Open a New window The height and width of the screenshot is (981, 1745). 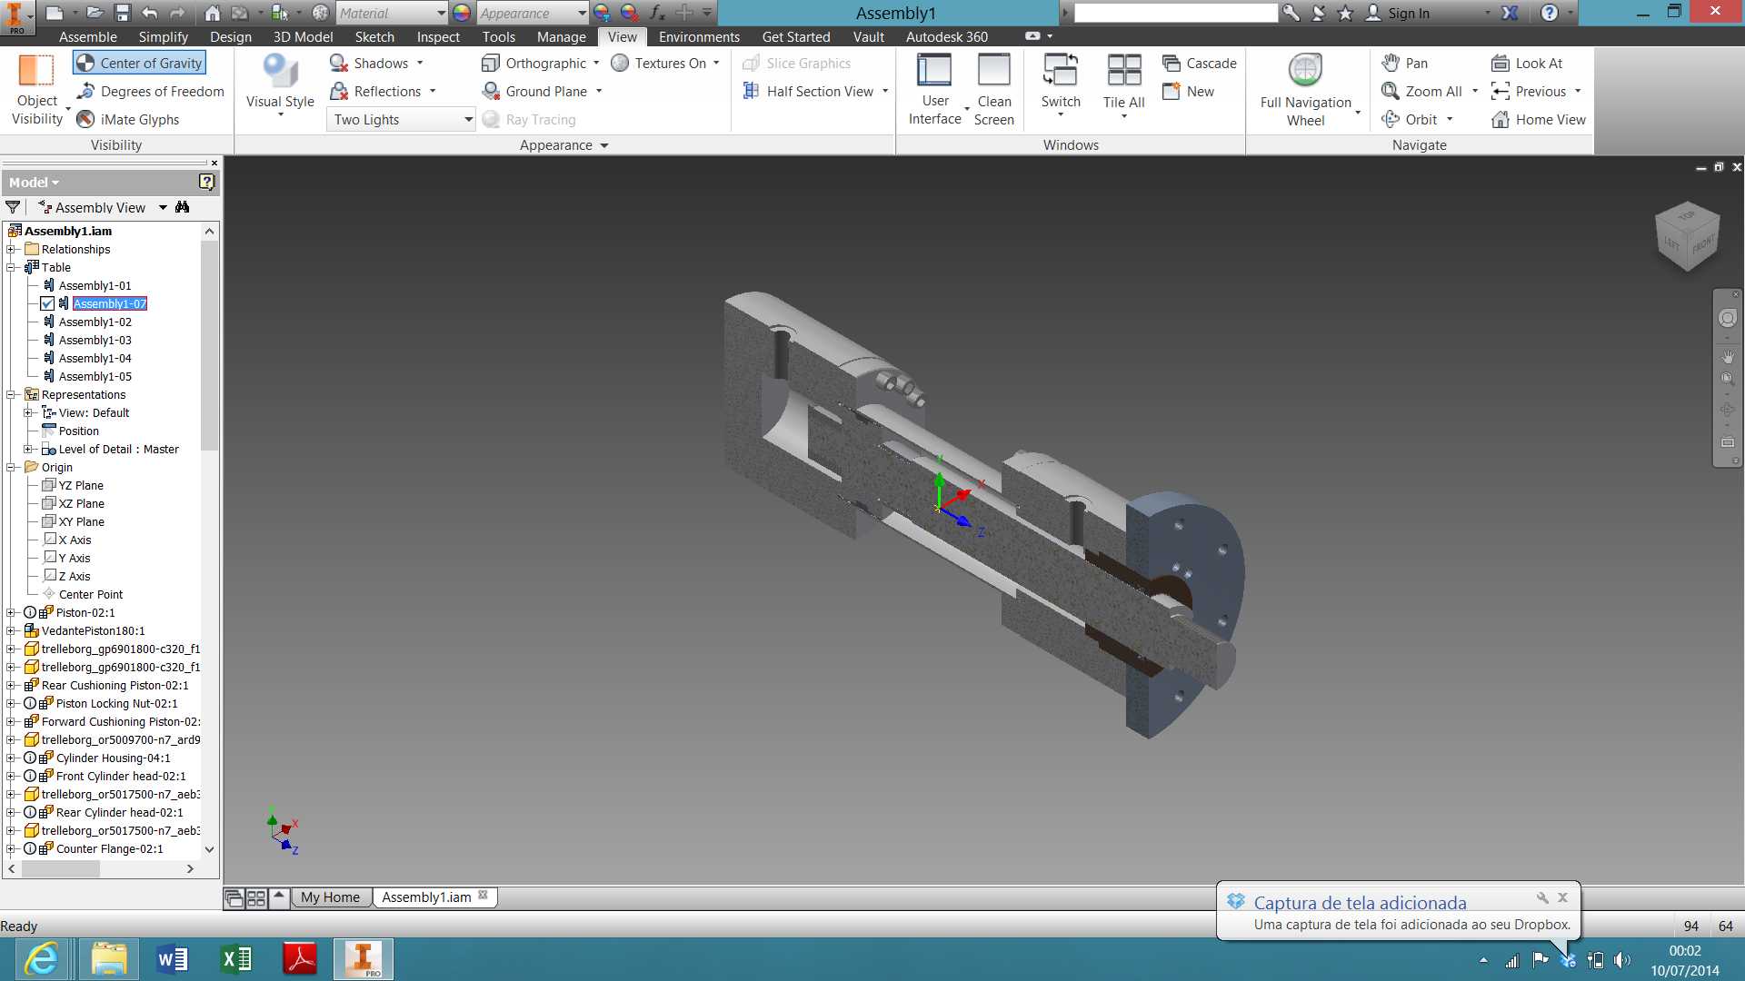[1189, 91]
